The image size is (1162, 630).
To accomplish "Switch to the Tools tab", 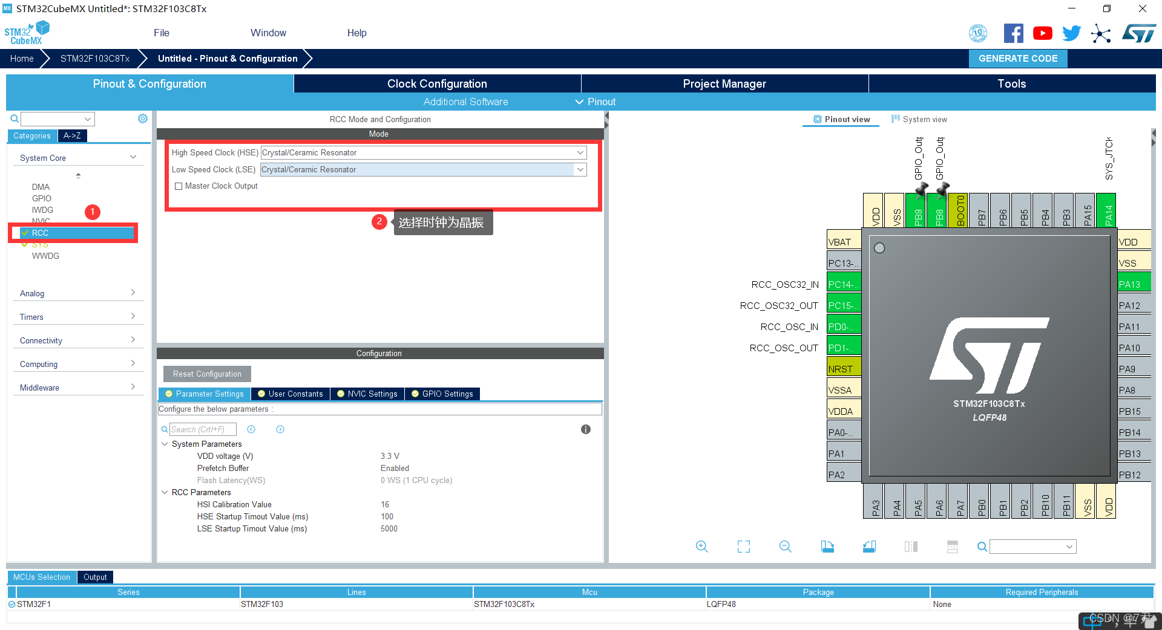I will (x=1012, y=83).
